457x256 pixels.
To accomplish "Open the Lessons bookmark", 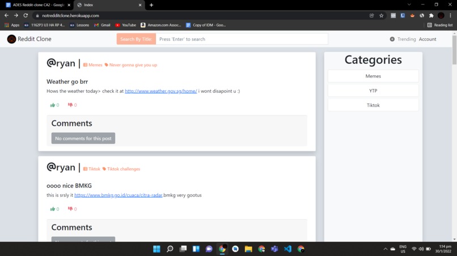I will click(x=79, y=25).
